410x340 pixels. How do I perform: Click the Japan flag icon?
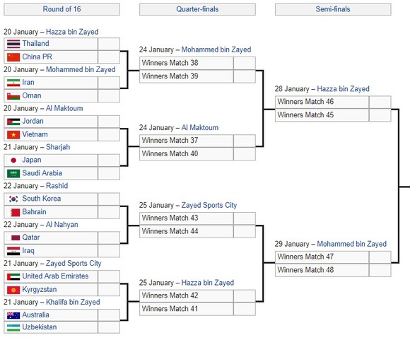pos(13,160)
